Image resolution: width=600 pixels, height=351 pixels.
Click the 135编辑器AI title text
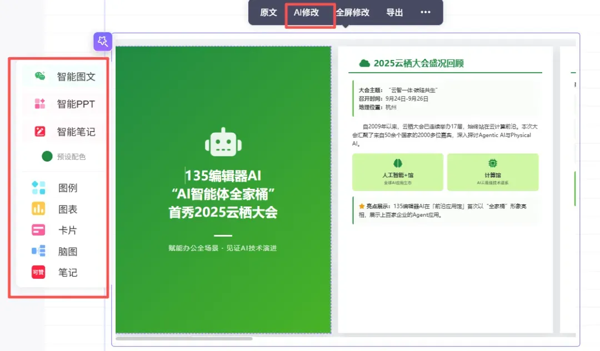tap(223, 175)
